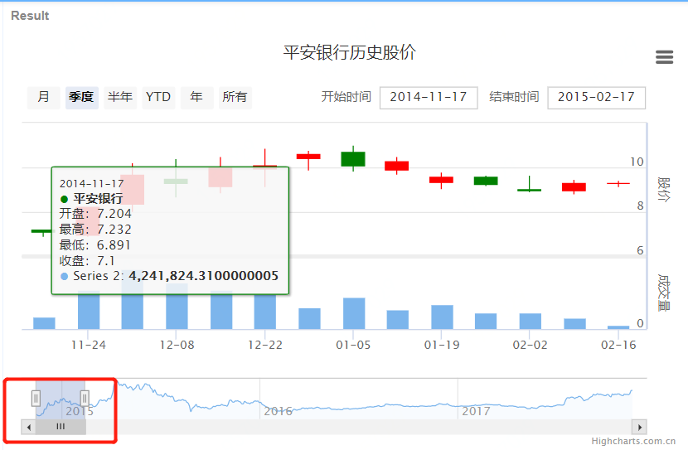The height and width of the screenshot is (450, 688).
Task: Open the chart context hamburger menu
Action: 664,57
